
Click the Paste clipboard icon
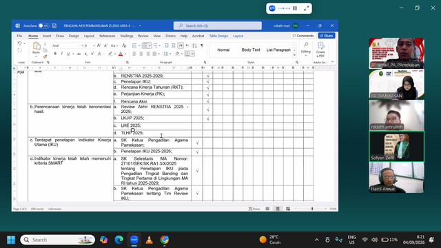click(x=37, y=46)
